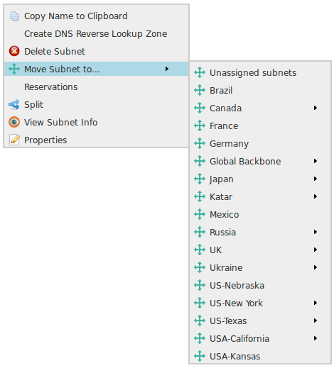Expand the Canada submenu arrow
The image size is (334, 368).
click(x=316, y=108)
